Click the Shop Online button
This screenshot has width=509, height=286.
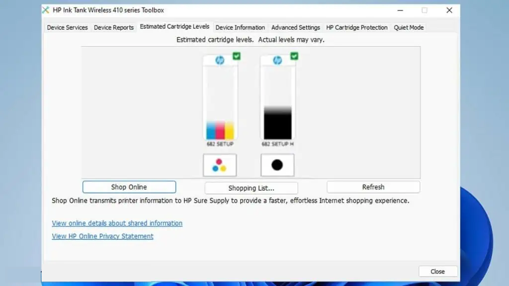pos(129,187)
